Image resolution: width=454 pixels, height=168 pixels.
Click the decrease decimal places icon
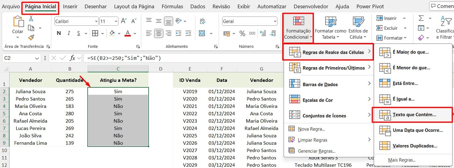pos(273,33)
